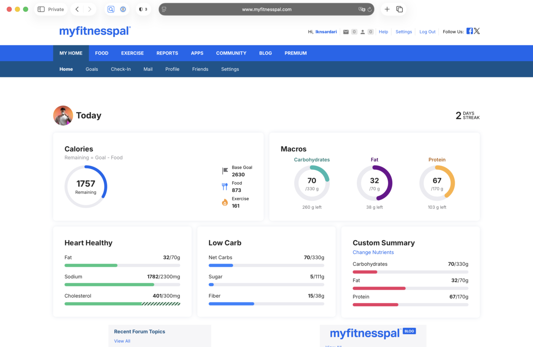The width and height of the screenshot is (533, 347).
Task: Click the Log Out link
Action: 427,32
